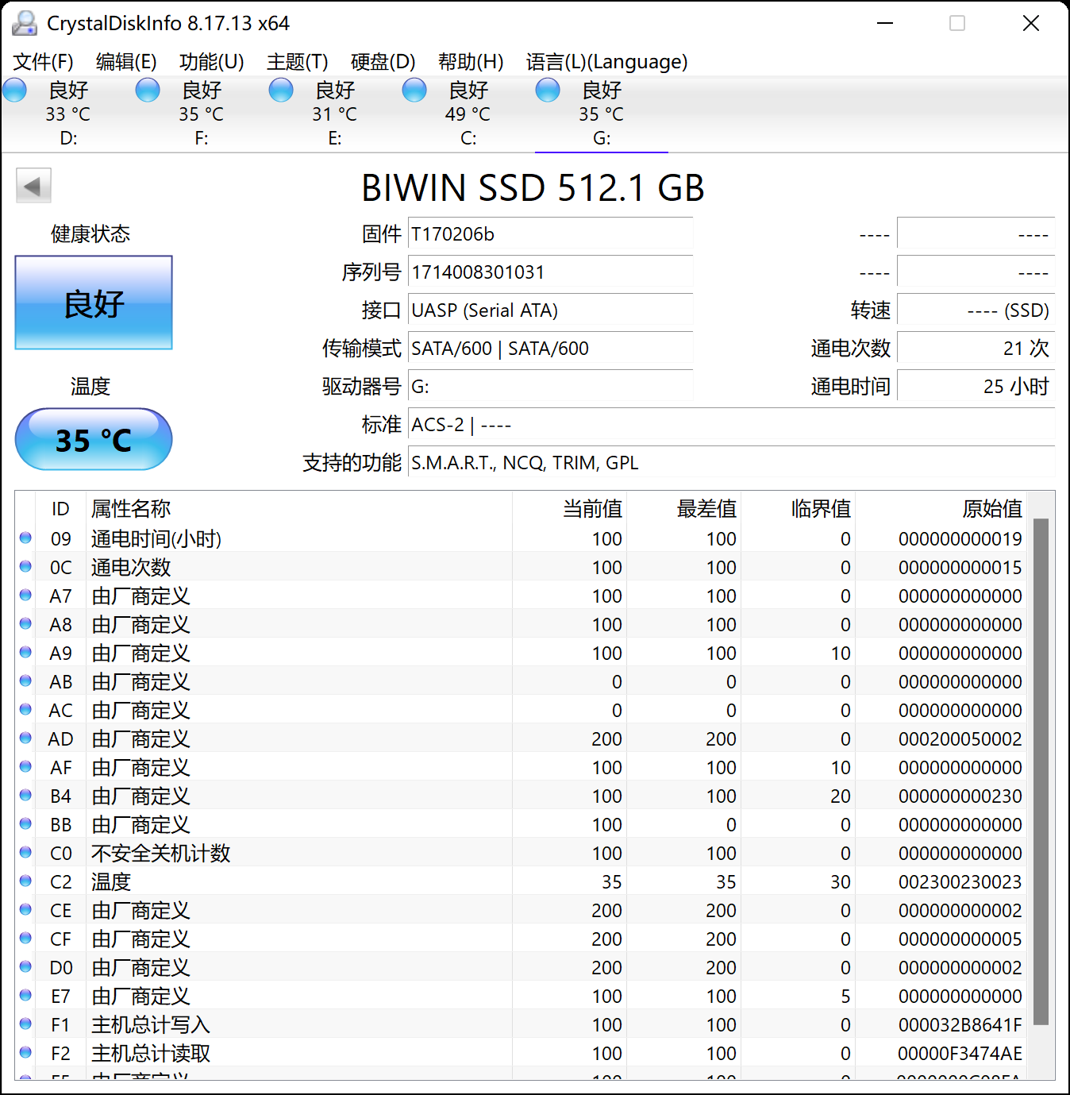Click raw value 000032B8641F
This screenshot has width=1070, height=1095.
pyautogui.click(x=960, y=1025)
